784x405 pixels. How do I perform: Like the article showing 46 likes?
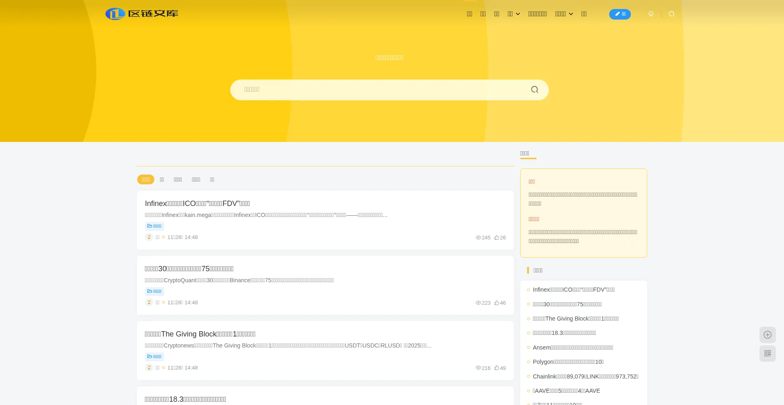point(500,303)
